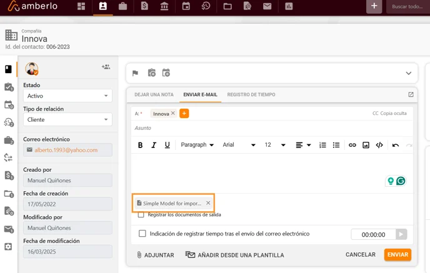Click the contact avatar picture

[31, 69]
